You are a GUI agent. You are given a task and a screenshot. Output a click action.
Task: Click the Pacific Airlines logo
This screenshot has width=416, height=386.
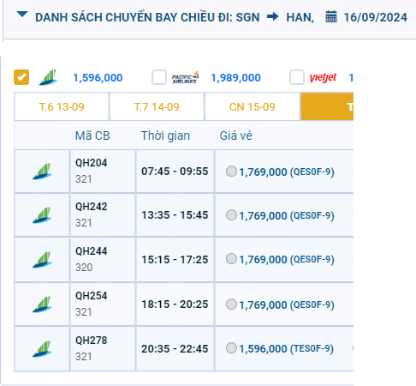[185, 77]
